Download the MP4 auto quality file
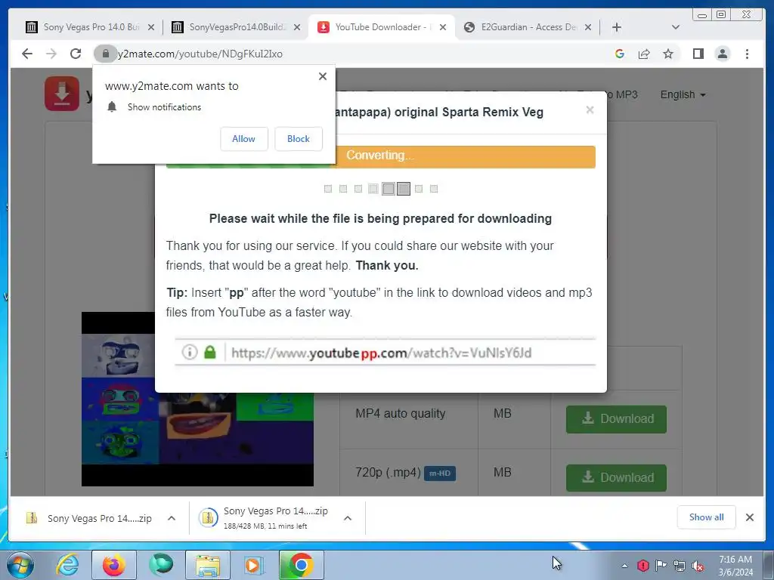The width and height of the screenshot is (774, 580). [616, 419]
